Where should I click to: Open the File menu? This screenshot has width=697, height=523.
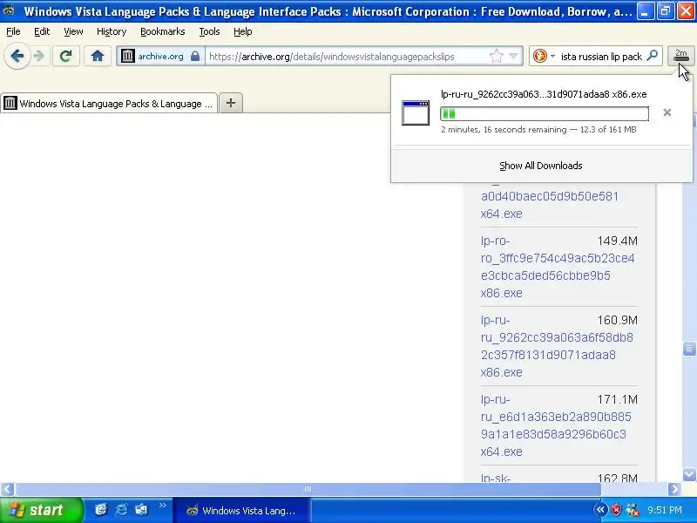tap(13, 31)
